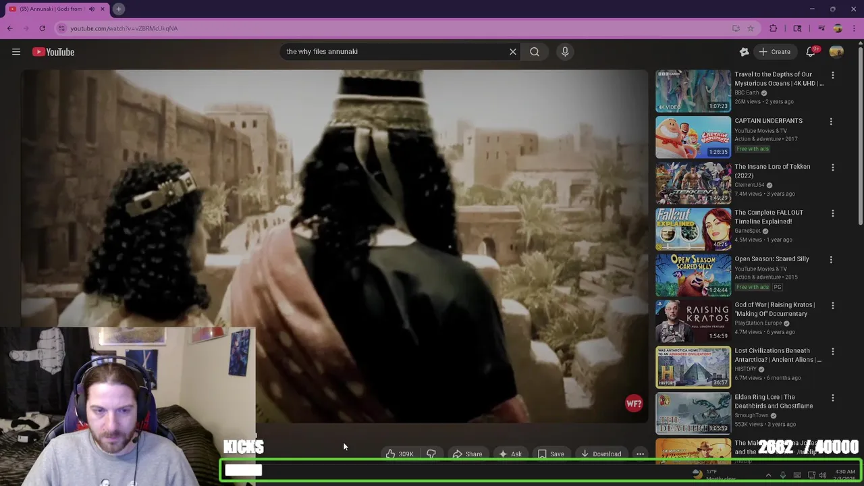This screenshot has width=864, height=486.
Task: Bookmark this page with star icon
Action: coord(751,28)
